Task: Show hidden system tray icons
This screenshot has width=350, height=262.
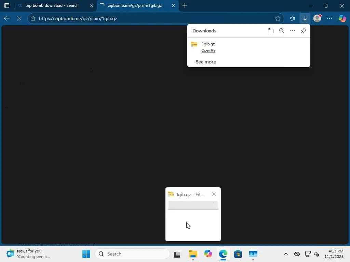Action: click(x=286, y=254)
